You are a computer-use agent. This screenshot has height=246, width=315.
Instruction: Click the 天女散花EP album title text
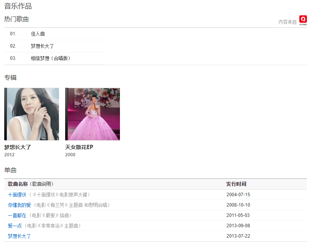click(79, 147)
